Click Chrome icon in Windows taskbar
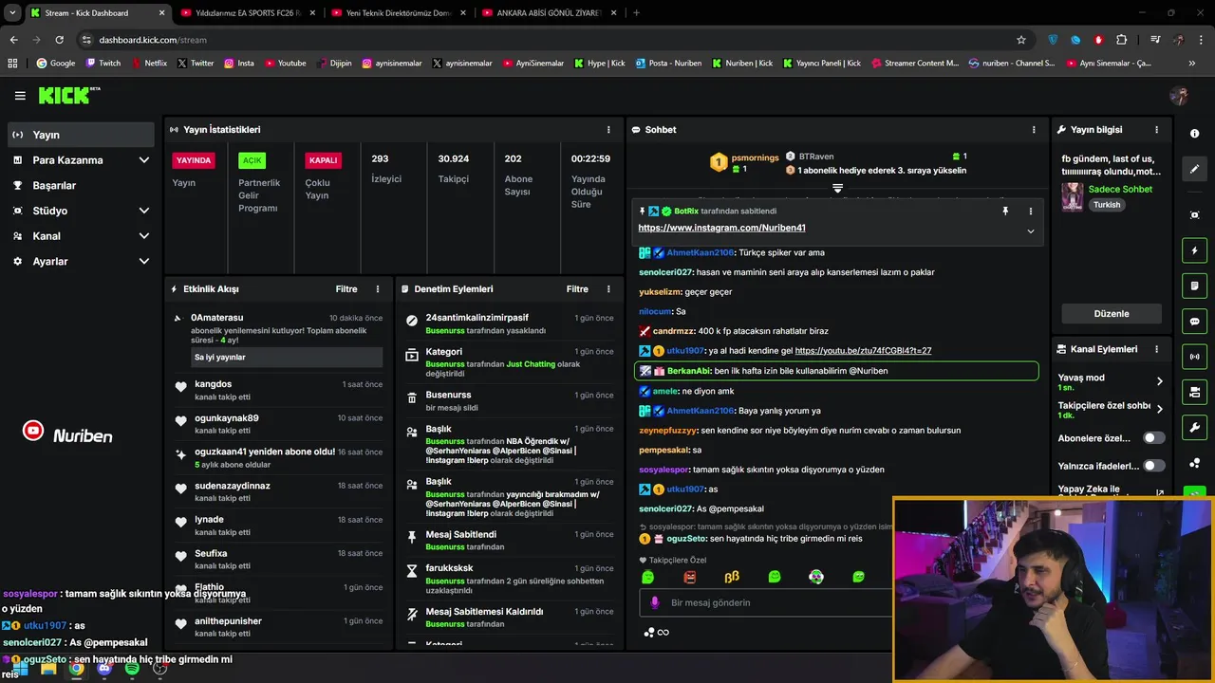1215x683 pixels. (x=77, y=669)
